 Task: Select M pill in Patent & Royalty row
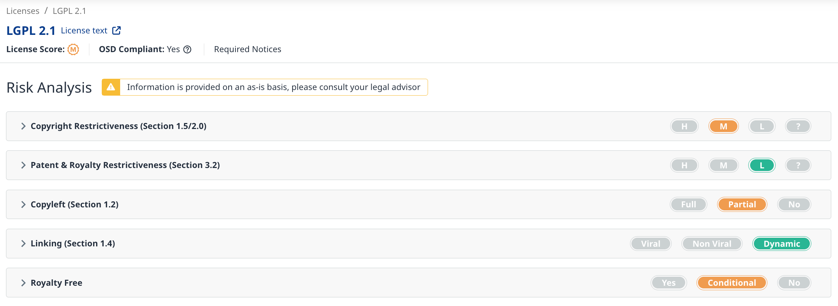723,165
